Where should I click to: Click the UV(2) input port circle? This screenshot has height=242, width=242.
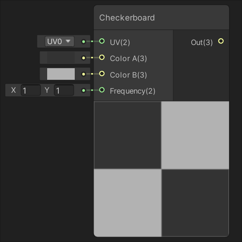pyautogui.click(x=102, y=41)
